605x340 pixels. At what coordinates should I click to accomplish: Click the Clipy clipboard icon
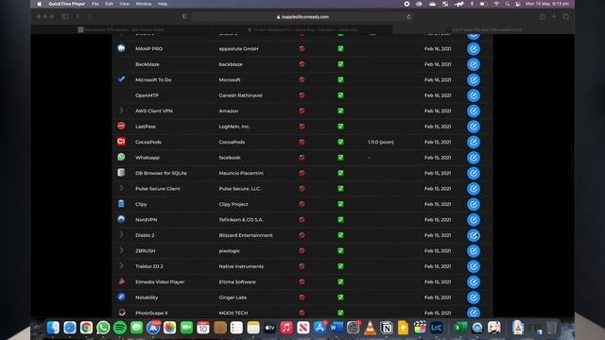(121, 204)
